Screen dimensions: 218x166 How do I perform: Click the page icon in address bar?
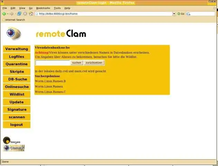click(x=37, y=14)
